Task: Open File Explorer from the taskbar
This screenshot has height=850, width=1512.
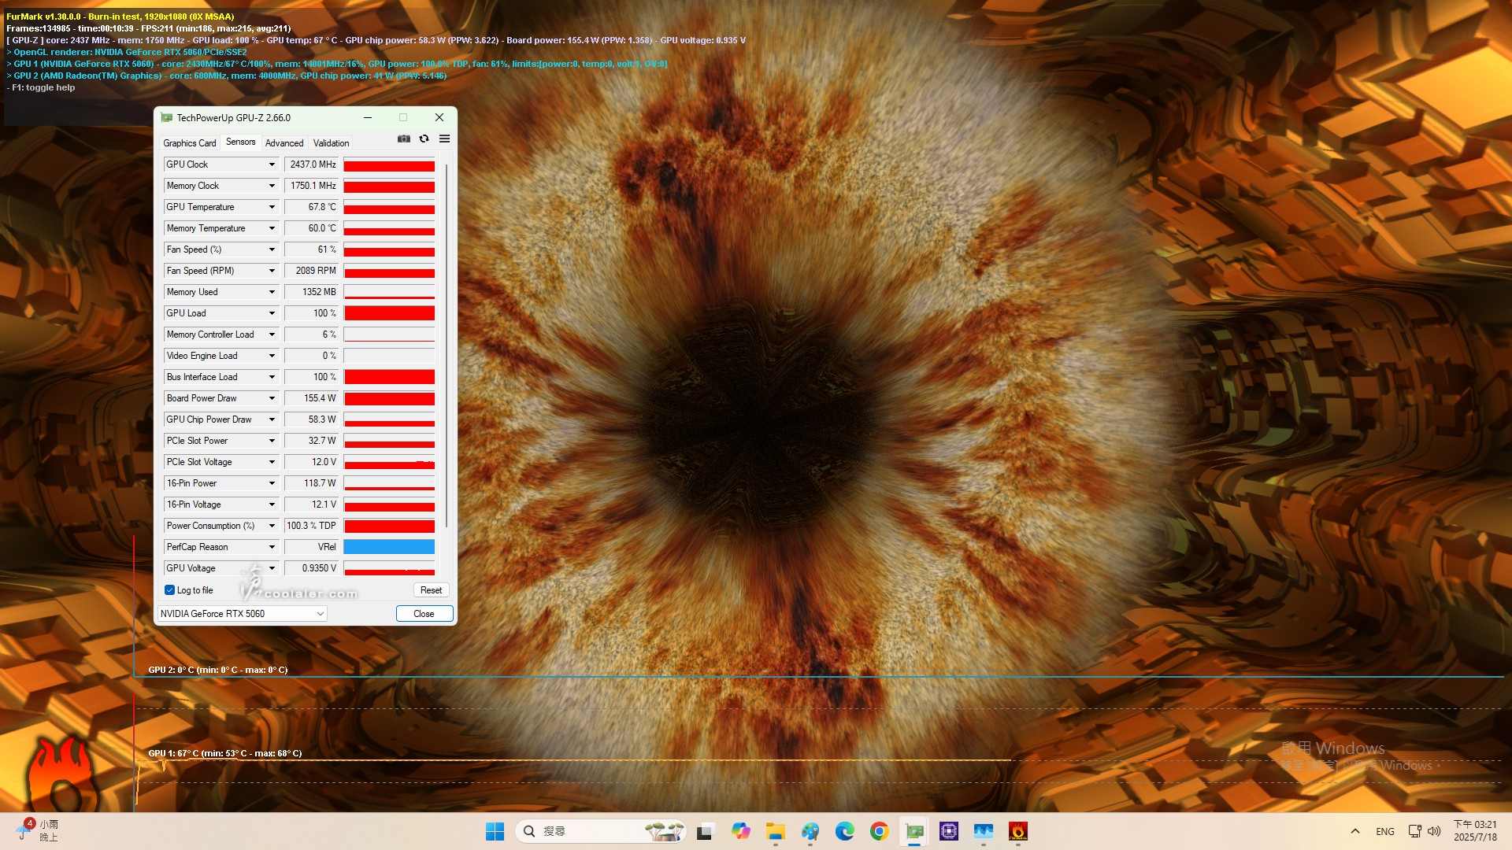Action: tap(776, 831)
